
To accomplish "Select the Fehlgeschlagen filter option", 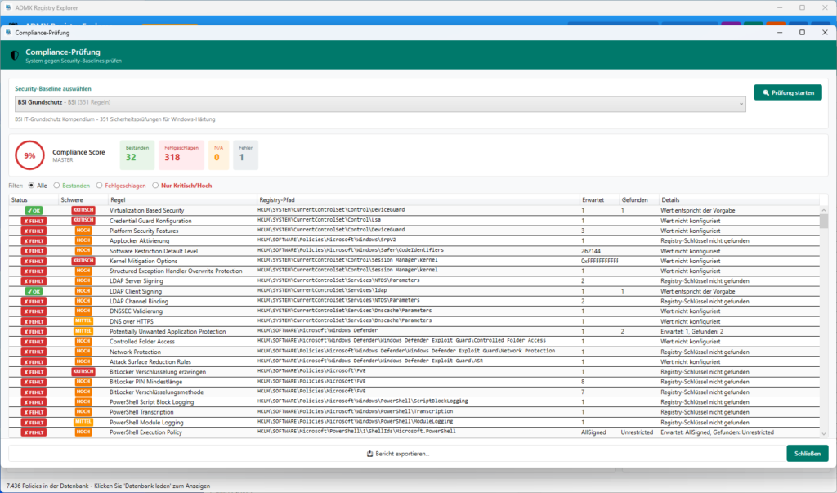I will pos(97,186).
